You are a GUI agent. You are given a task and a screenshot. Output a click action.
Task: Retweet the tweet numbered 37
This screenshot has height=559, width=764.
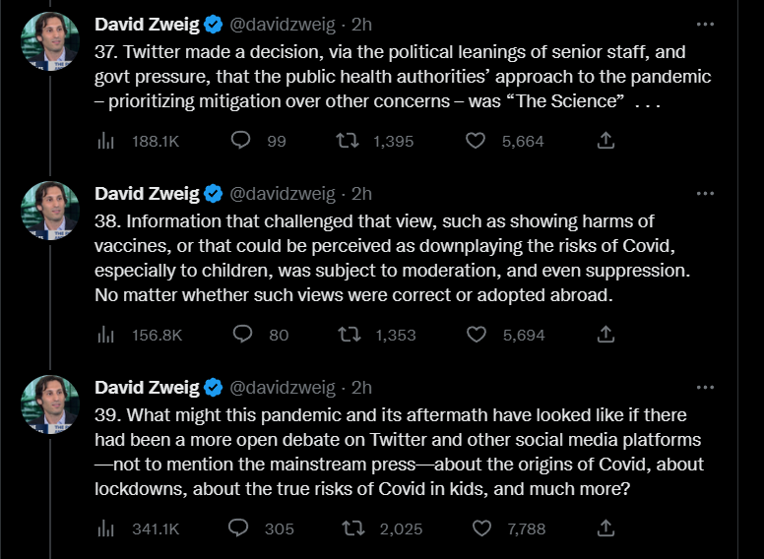(x=348, y=141)
